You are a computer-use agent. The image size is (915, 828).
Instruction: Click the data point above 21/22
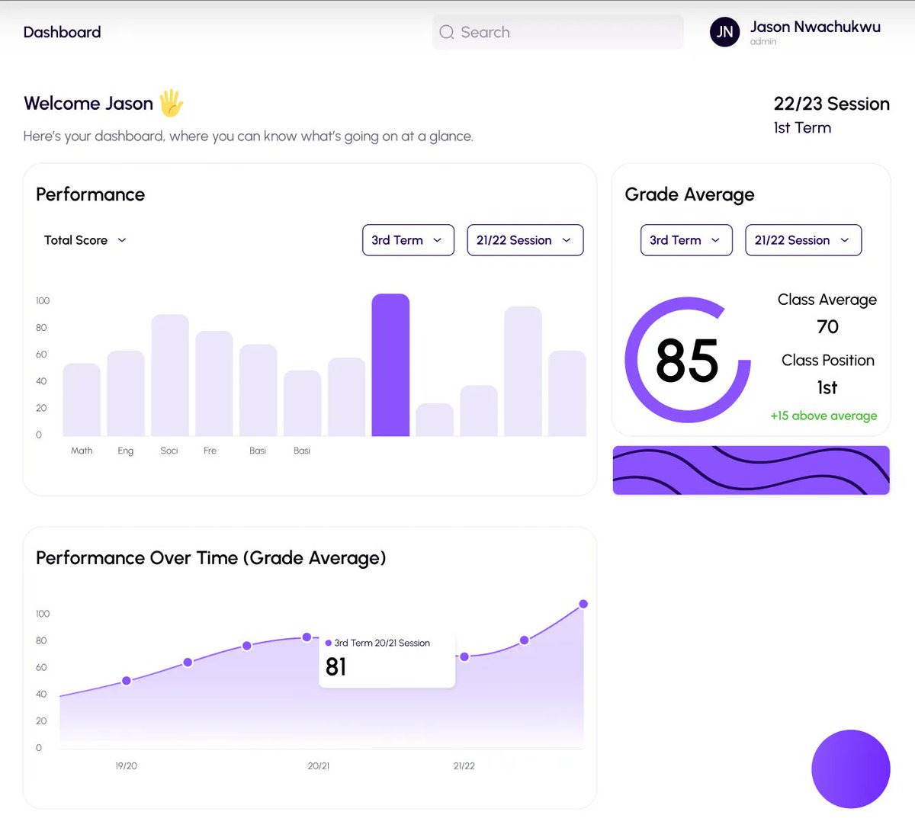pyautogui.click(x=464, y=656)
